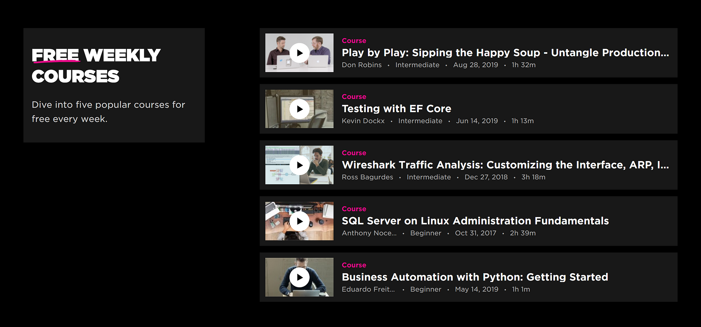This screenshot has height=327, width=701.
Task: Click the duration 1h 32m
Action: coord(524,65)
